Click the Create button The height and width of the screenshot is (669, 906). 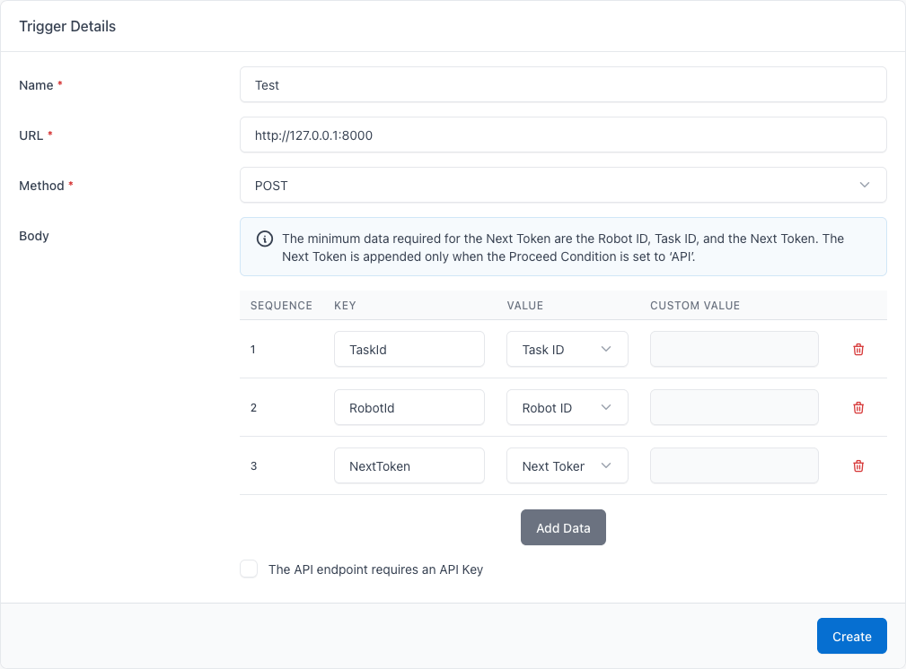coord(851,636)
